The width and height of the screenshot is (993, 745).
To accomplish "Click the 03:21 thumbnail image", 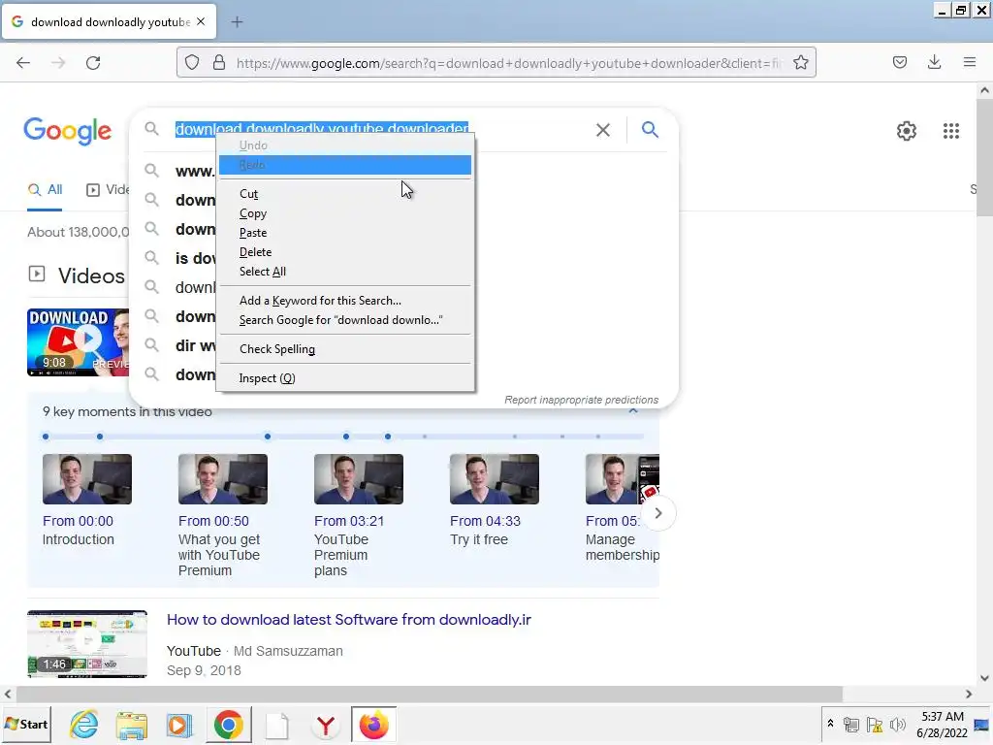I will pyautogui.click(x=359, y=479).
